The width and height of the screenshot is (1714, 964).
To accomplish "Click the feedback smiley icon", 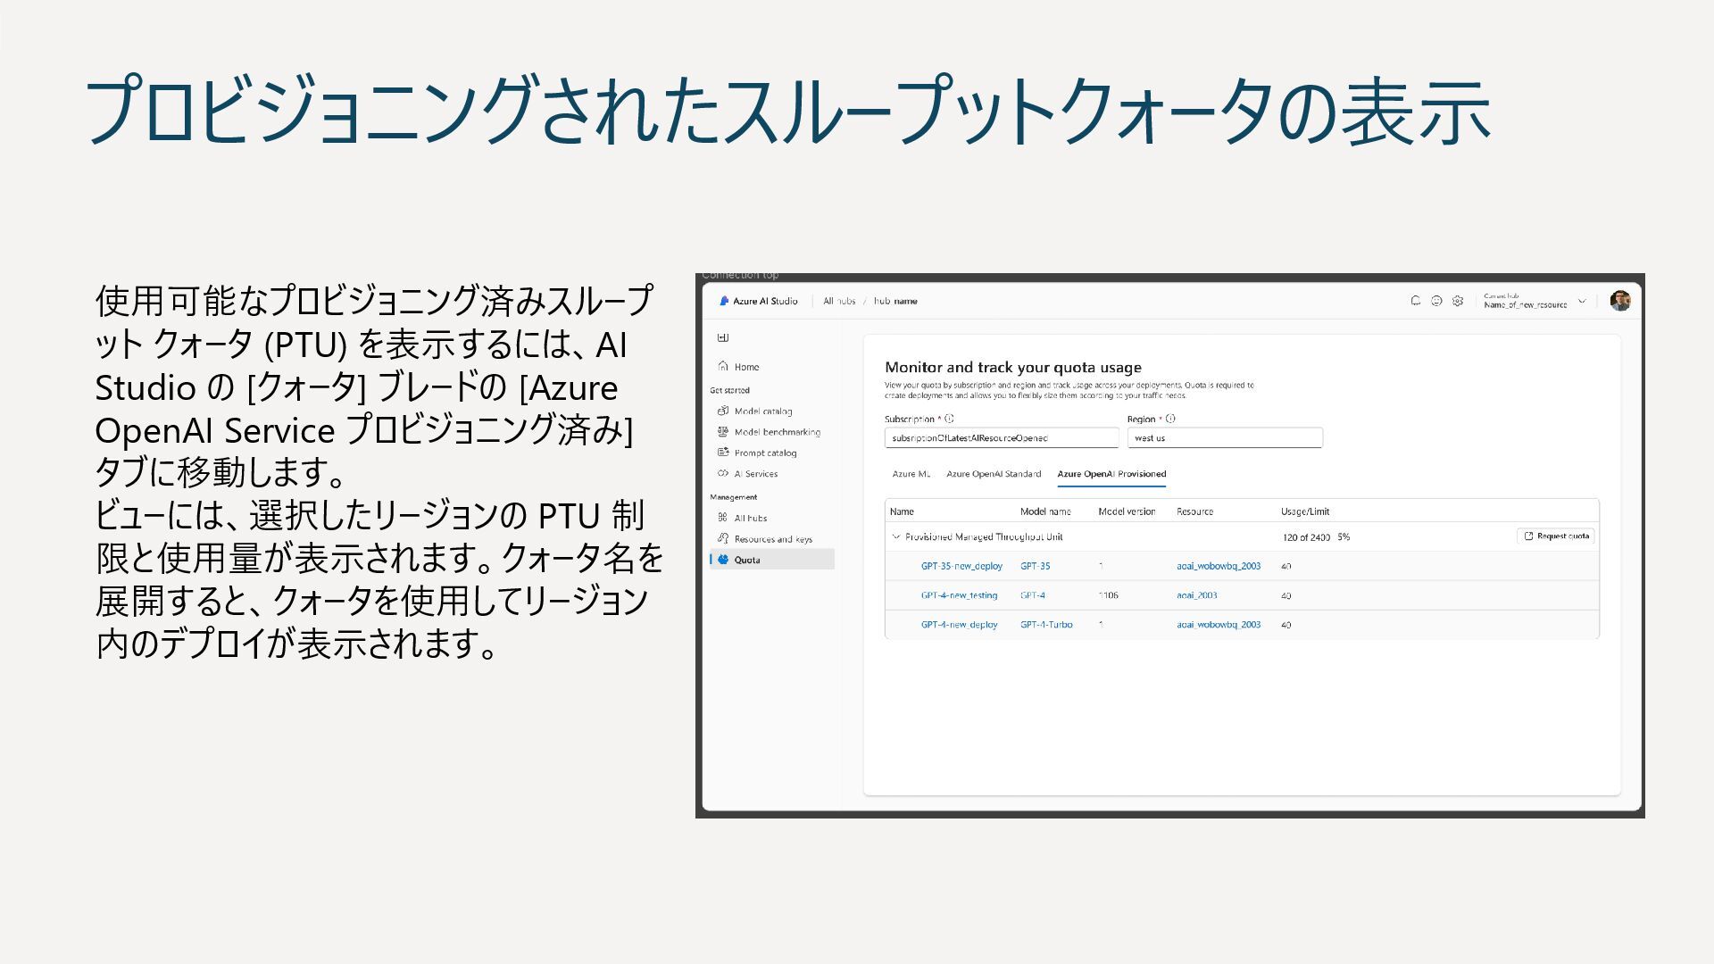I will point(1436,301).
